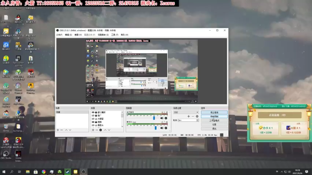Show hidden system tray icons chevron
Image resolution: width=312 pixels, height=175 pixels.
[282, 171]
